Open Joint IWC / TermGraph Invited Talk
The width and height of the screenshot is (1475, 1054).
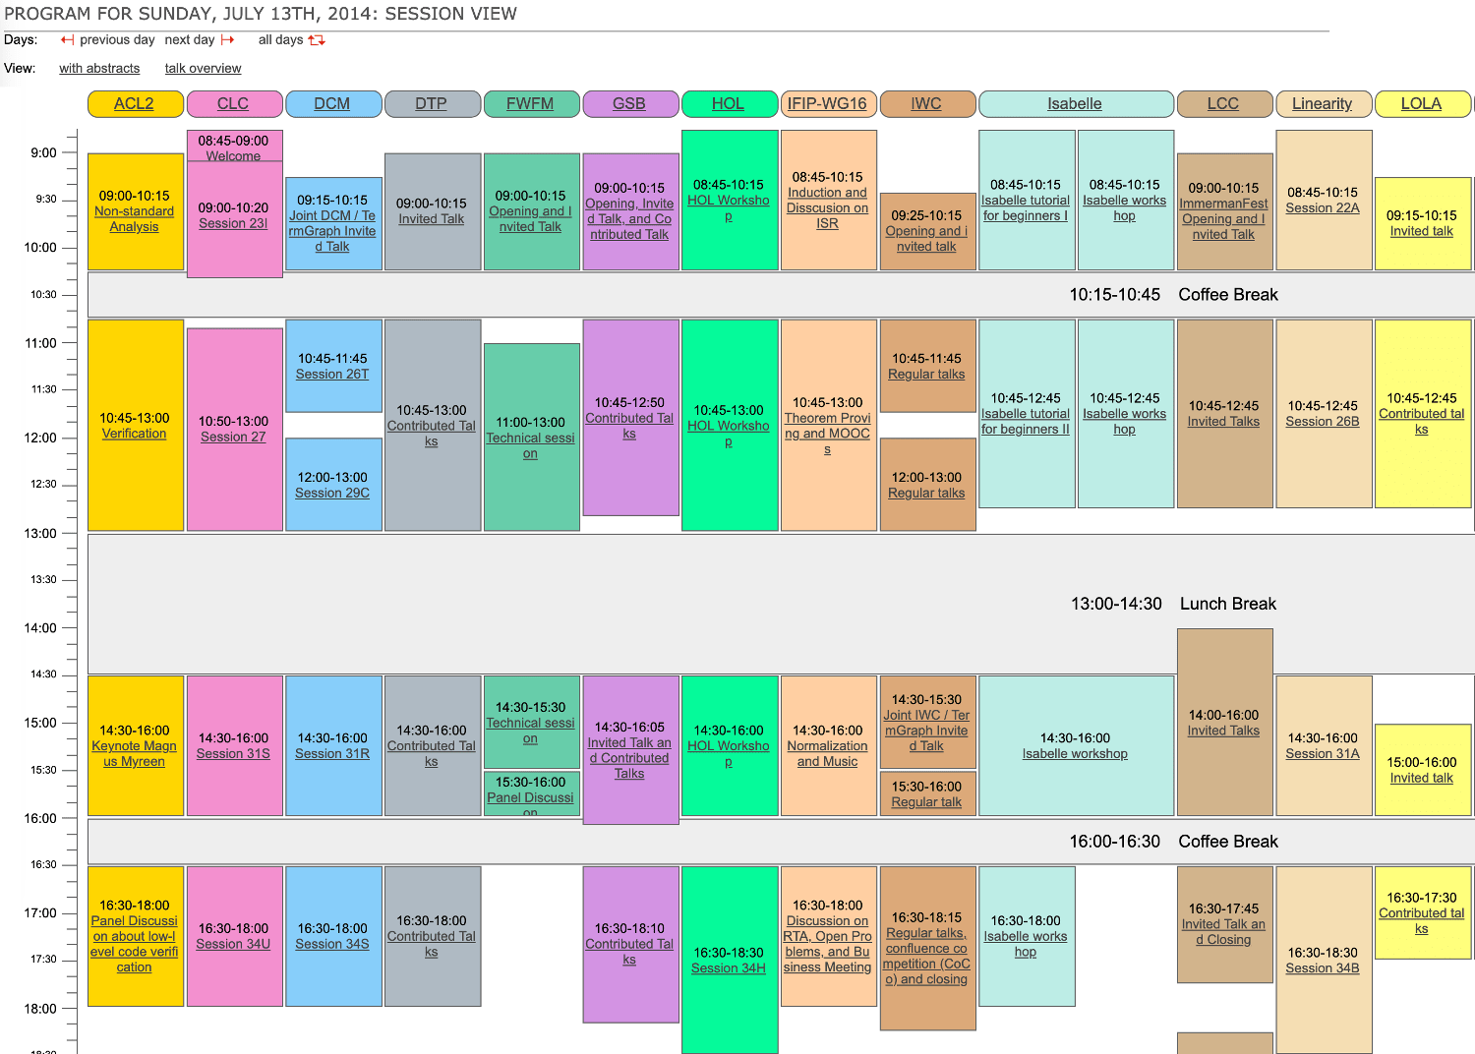tap(926, 731)
